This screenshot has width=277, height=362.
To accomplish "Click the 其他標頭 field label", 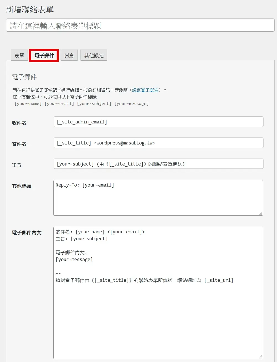I will click(x=22, y=186).
